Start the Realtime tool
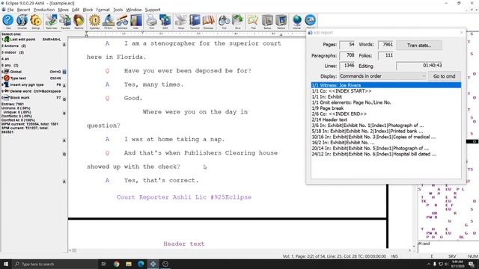This screenshot has height=269, width=479. (x=79, y=22)
